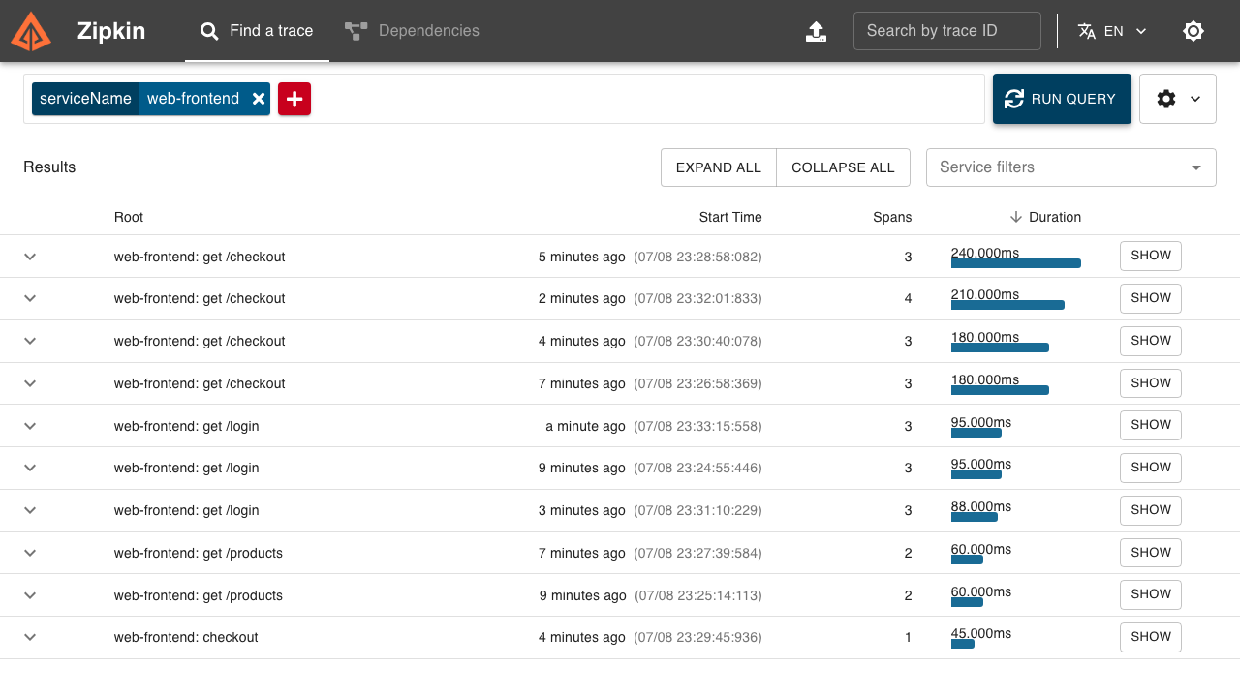Expand the checkout trace started 23:26:58:369
Viewport: 1240px width, 697px height.
(30, 383)
